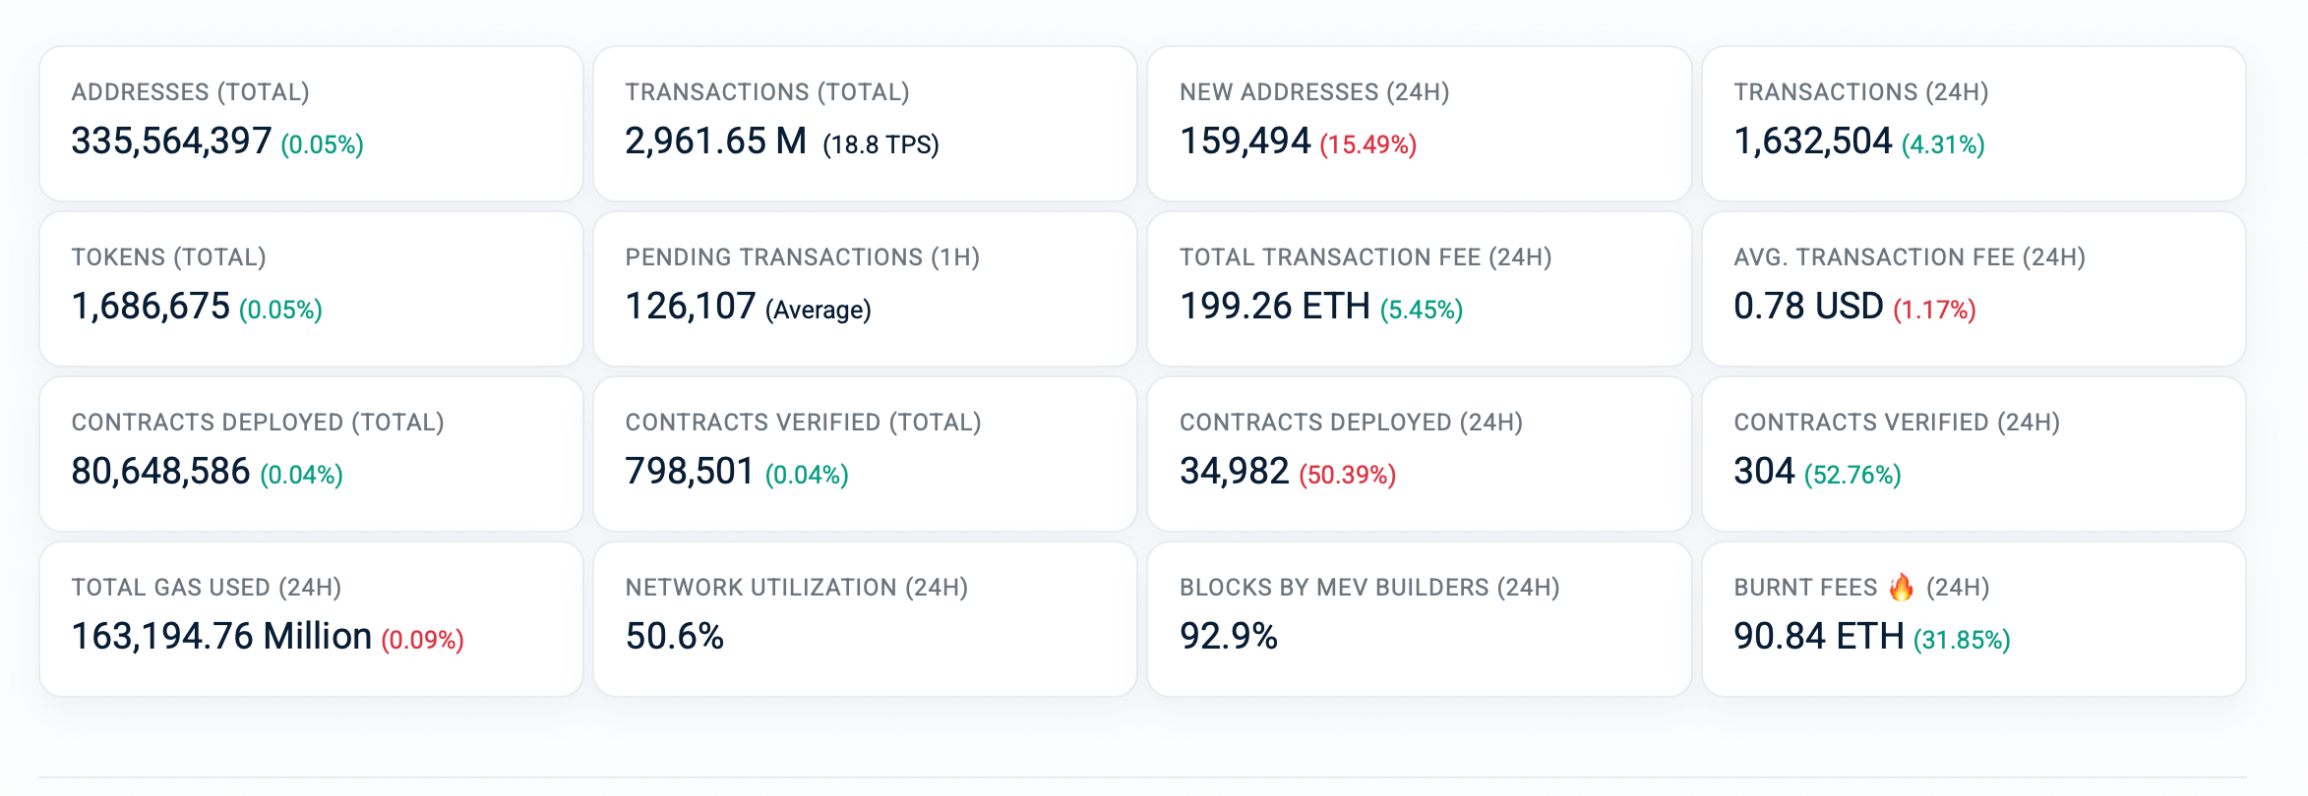Open the Transactions (Total) card

pyautogui.click(x=865, y=124)
